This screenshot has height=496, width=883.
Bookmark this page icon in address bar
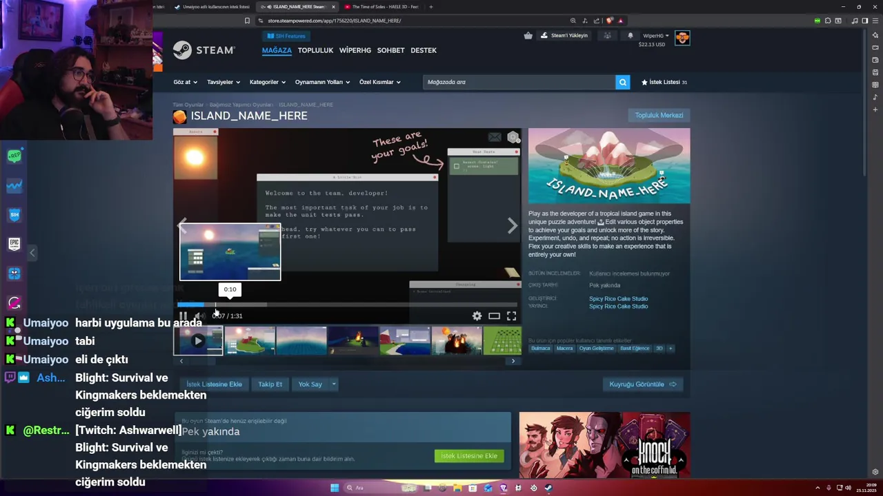pos(247,21)
